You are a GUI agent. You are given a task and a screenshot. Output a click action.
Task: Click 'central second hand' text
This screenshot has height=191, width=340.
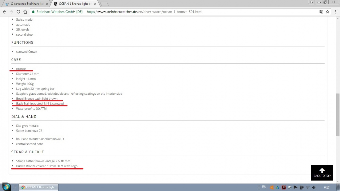coord(30,144)
